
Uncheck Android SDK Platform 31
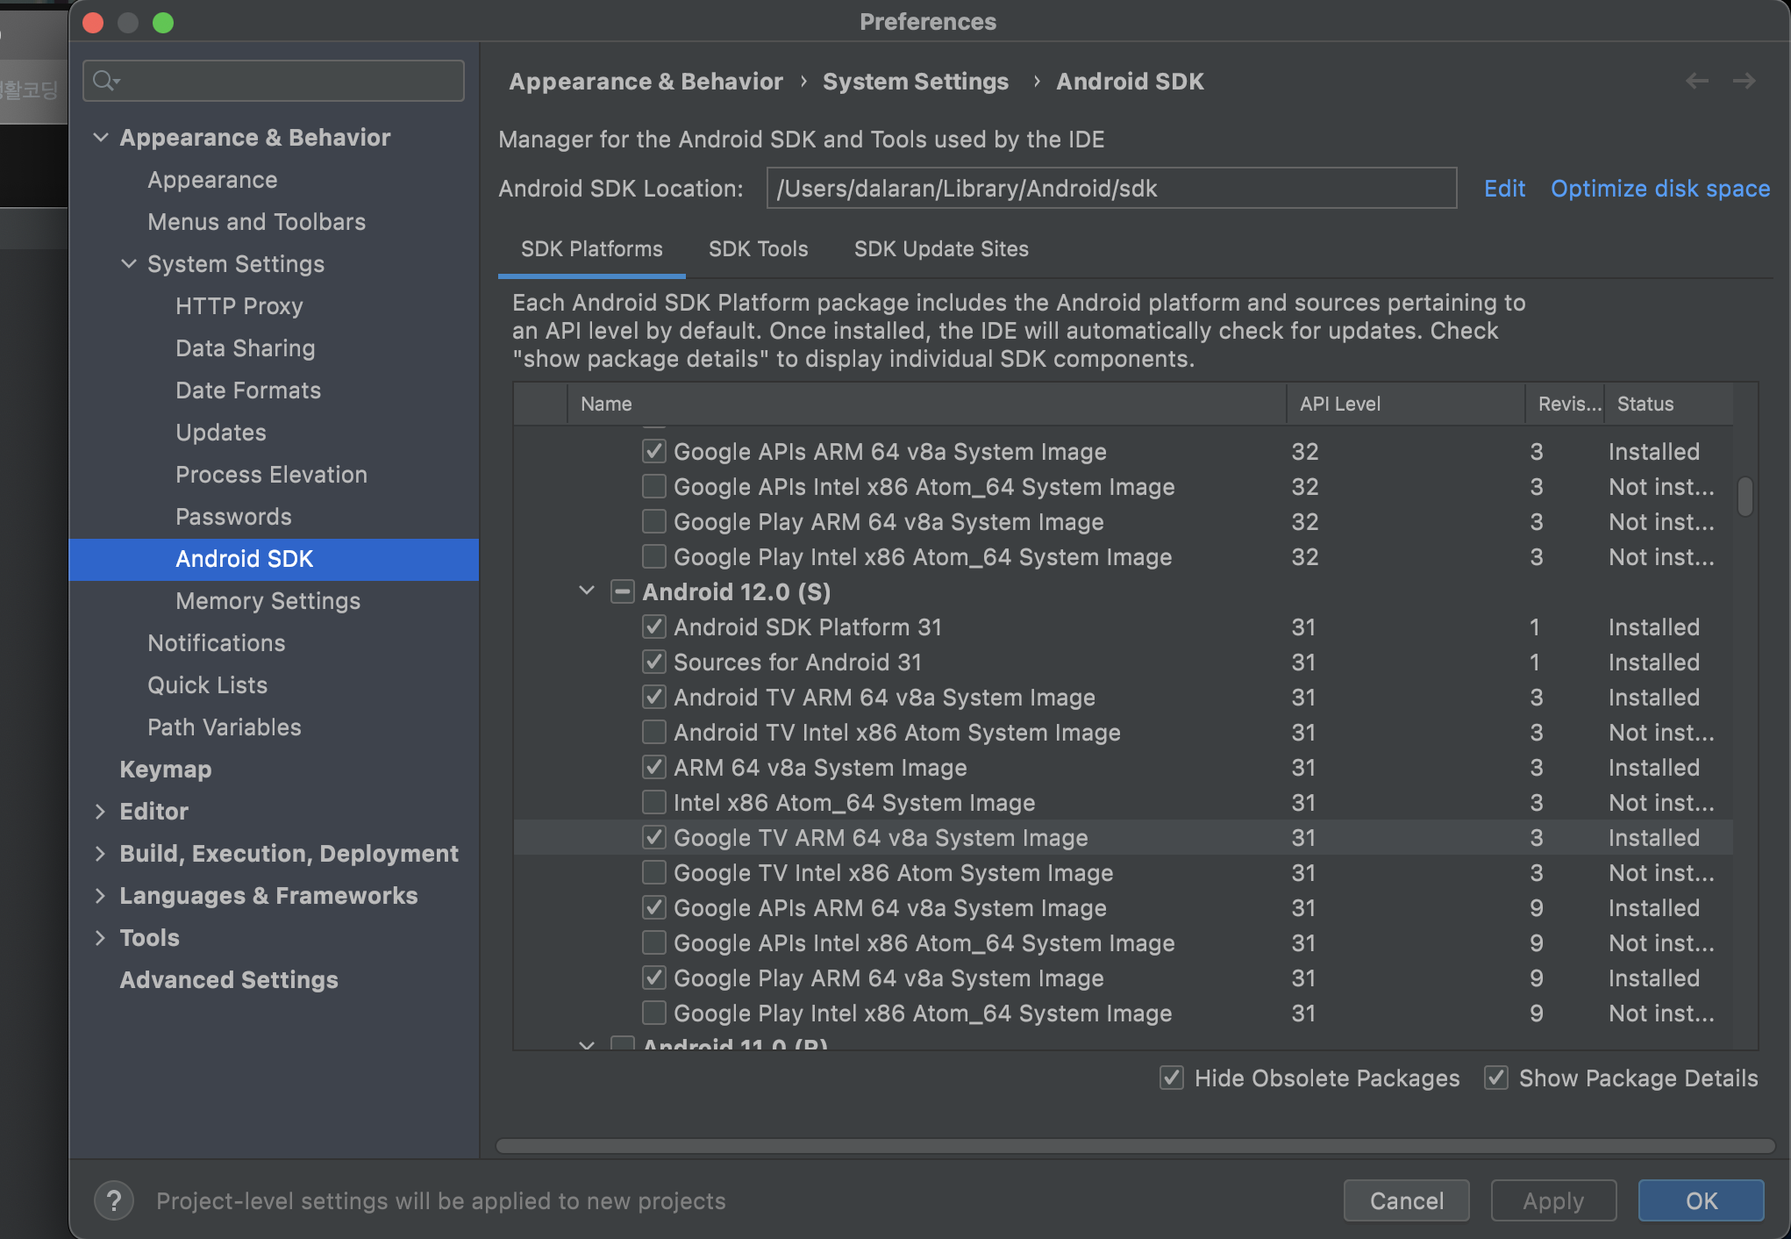coord(653,627)
